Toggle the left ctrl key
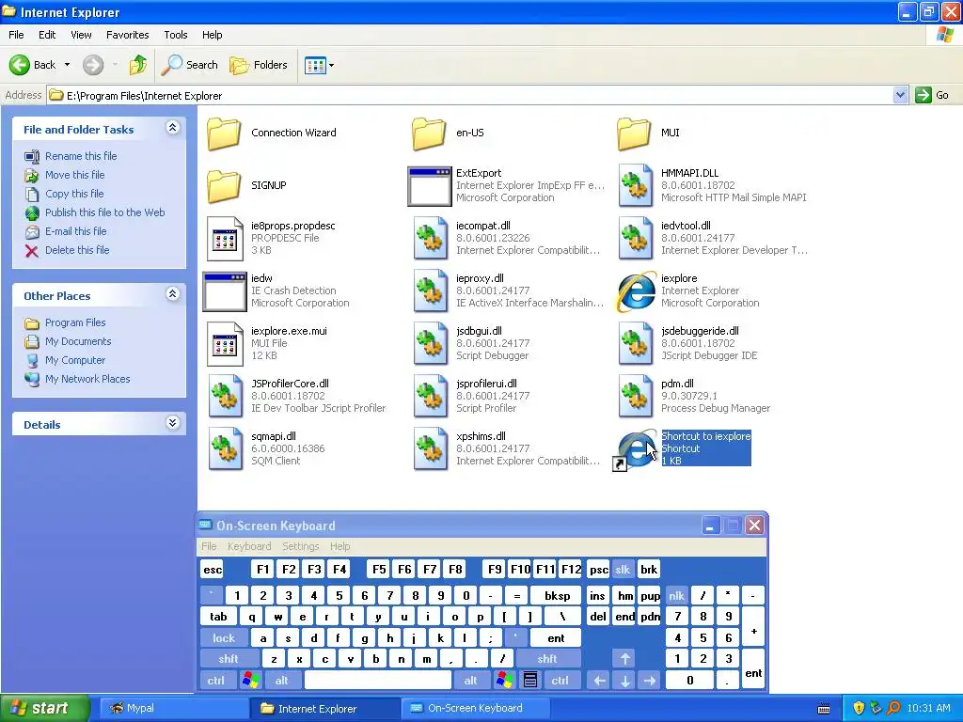The width and height of the screenshot is (963, 722). coord(215,681)
